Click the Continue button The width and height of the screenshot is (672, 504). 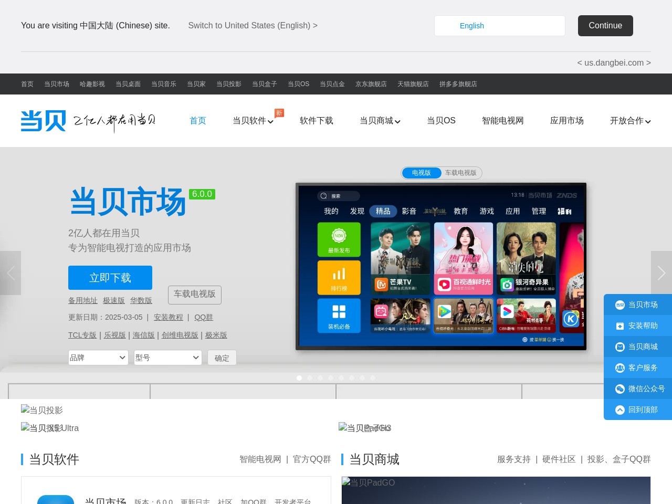(605, 26)
